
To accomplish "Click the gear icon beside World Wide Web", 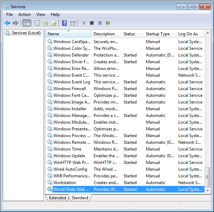I will (50, 189).
